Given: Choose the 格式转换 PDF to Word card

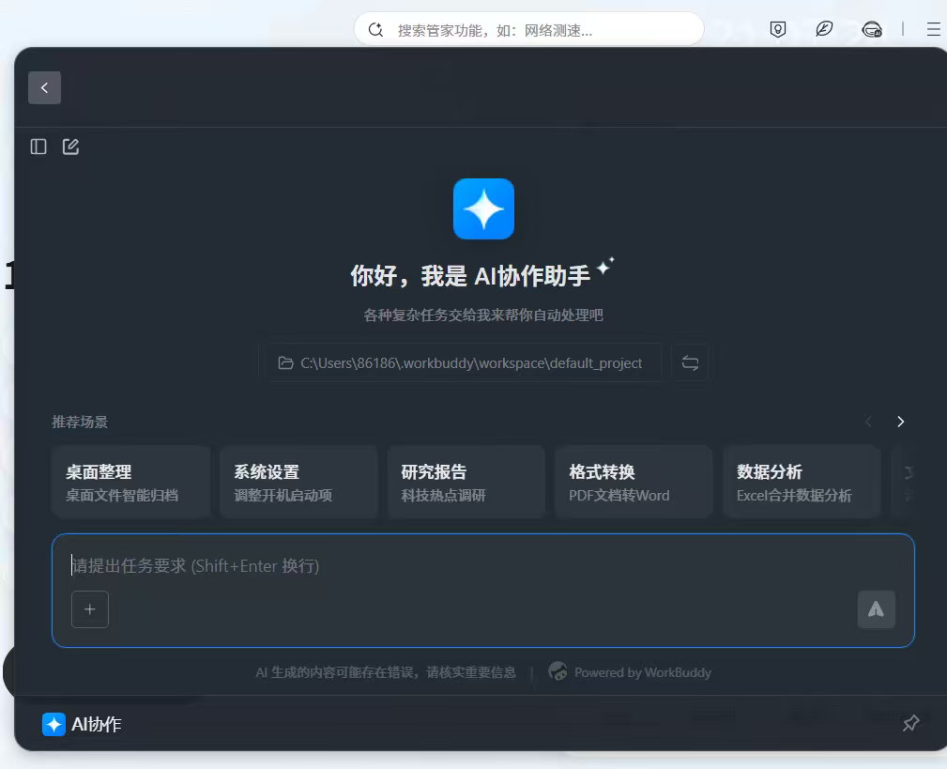Looking at the screenshot, I should 634,483.
